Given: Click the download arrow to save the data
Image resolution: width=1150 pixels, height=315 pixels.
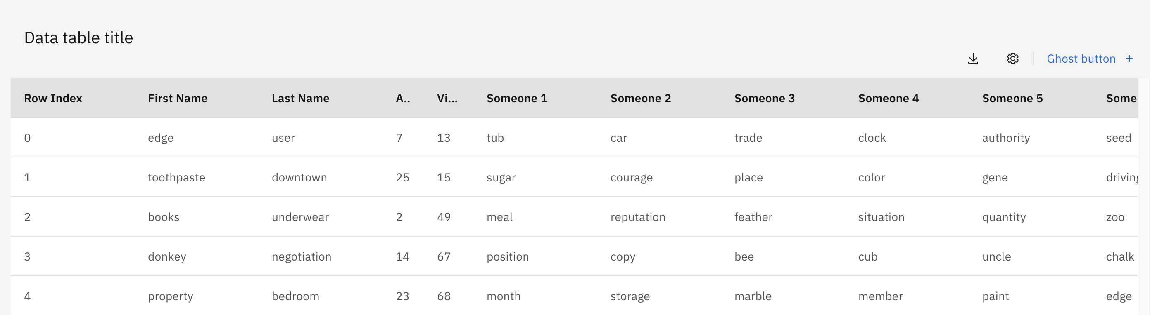Looking at the screenshot, I should click(973, 59).
